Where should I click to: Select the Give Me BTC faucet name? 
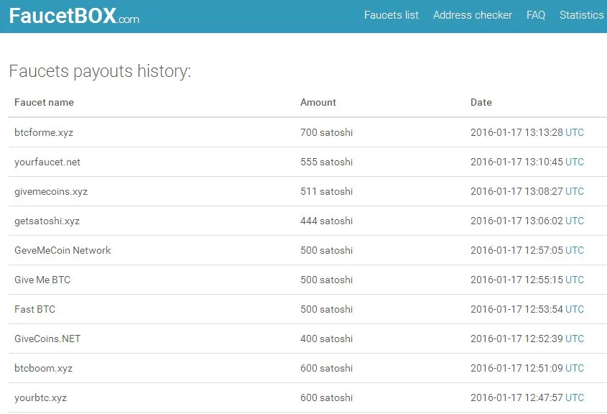(x=42, y=280)
